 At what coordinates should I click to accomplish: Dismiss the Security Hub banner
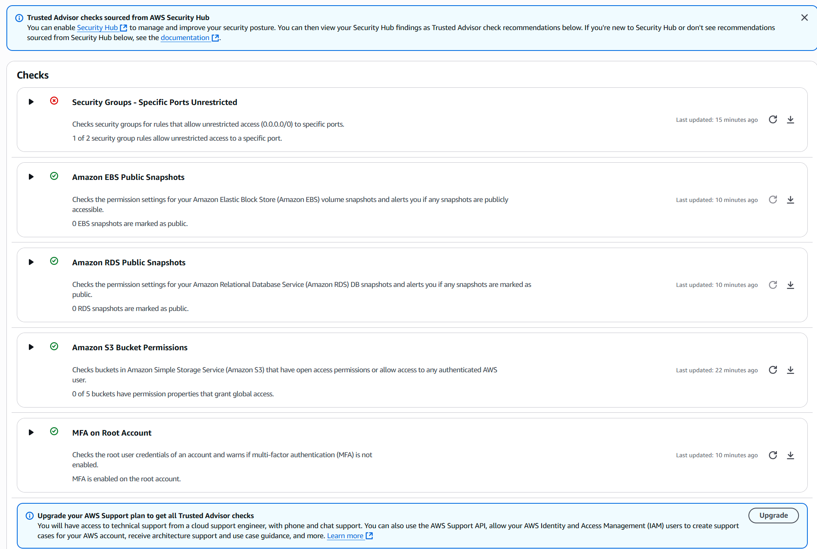[x=805, y=17]
